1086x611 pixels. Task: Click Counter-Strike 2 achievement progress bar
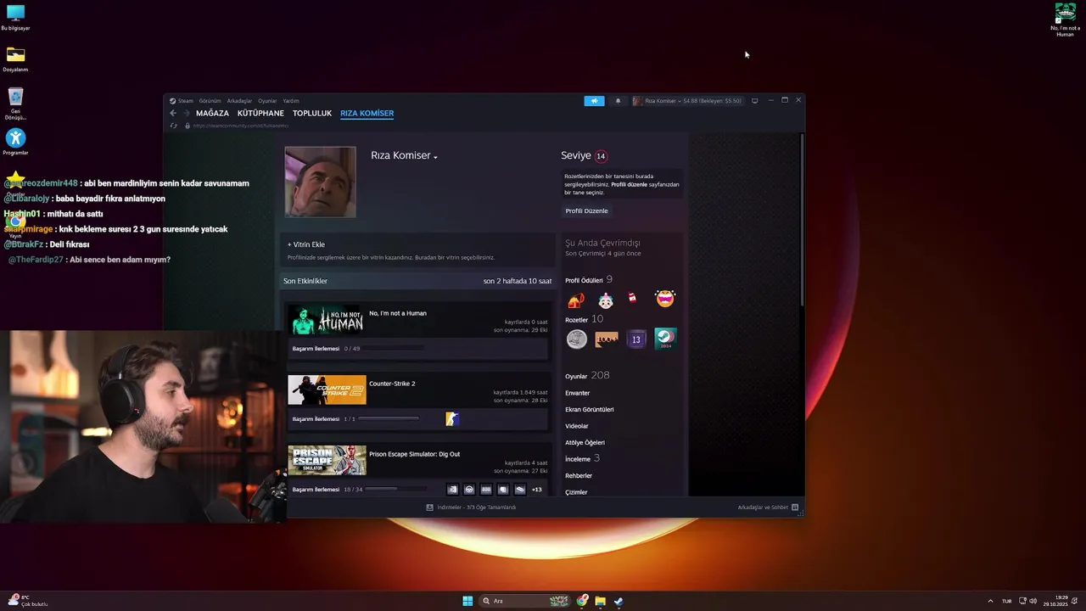point(389,419)
